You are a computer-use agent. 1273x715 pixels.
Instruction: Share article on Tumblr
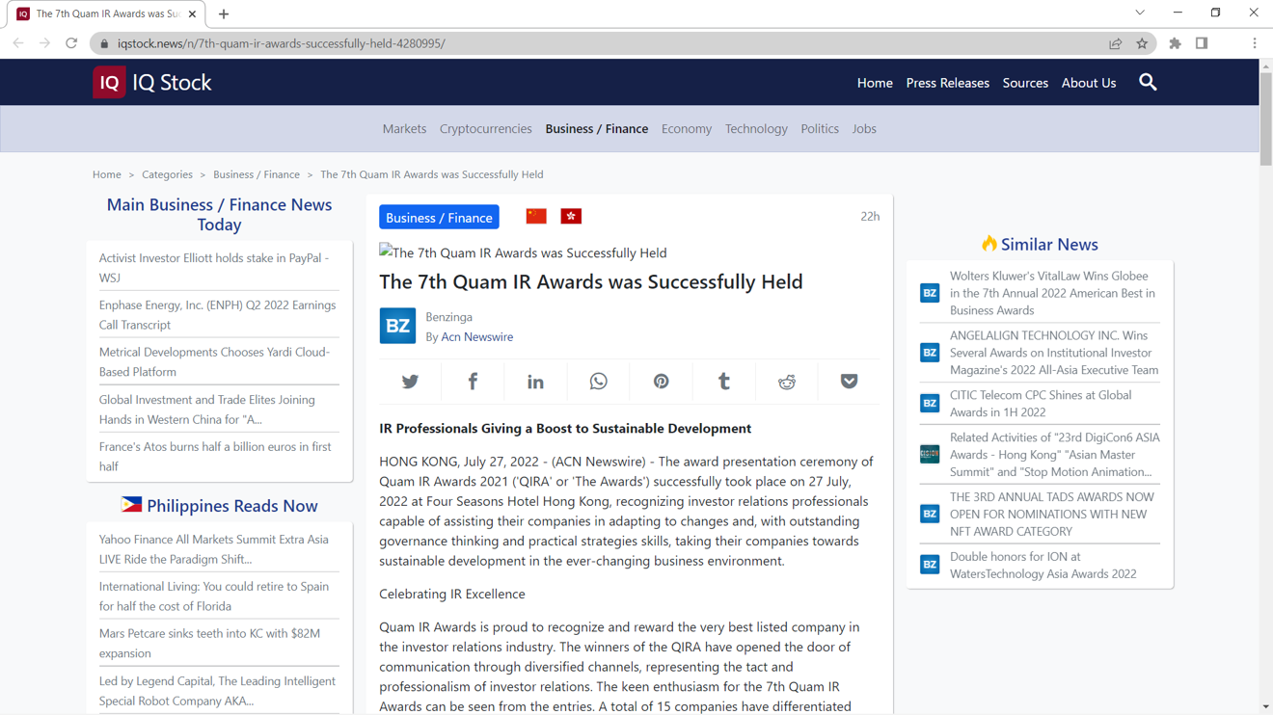723,382
